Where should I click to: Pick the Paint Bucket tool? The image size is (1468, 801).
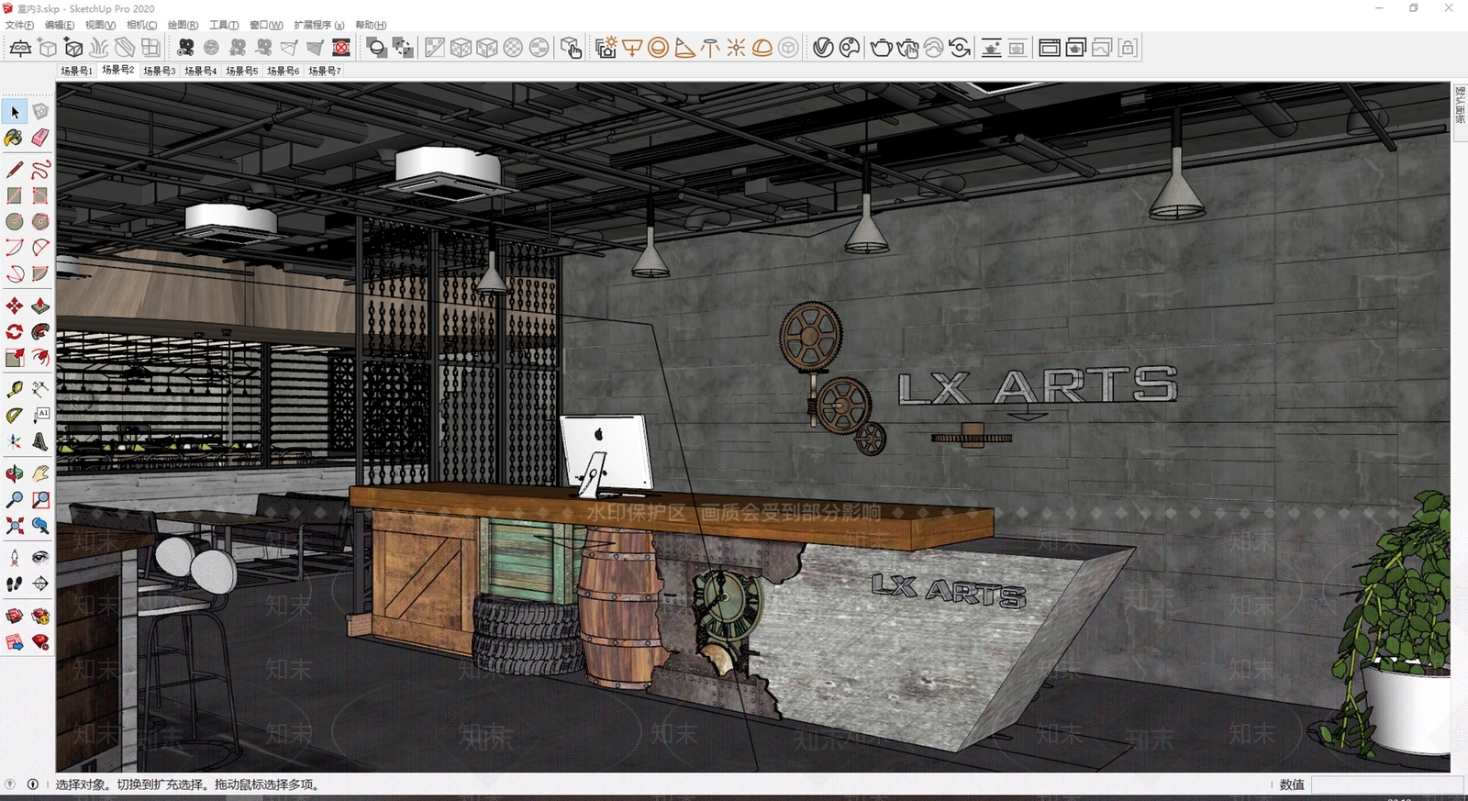(x=14, y=138)
